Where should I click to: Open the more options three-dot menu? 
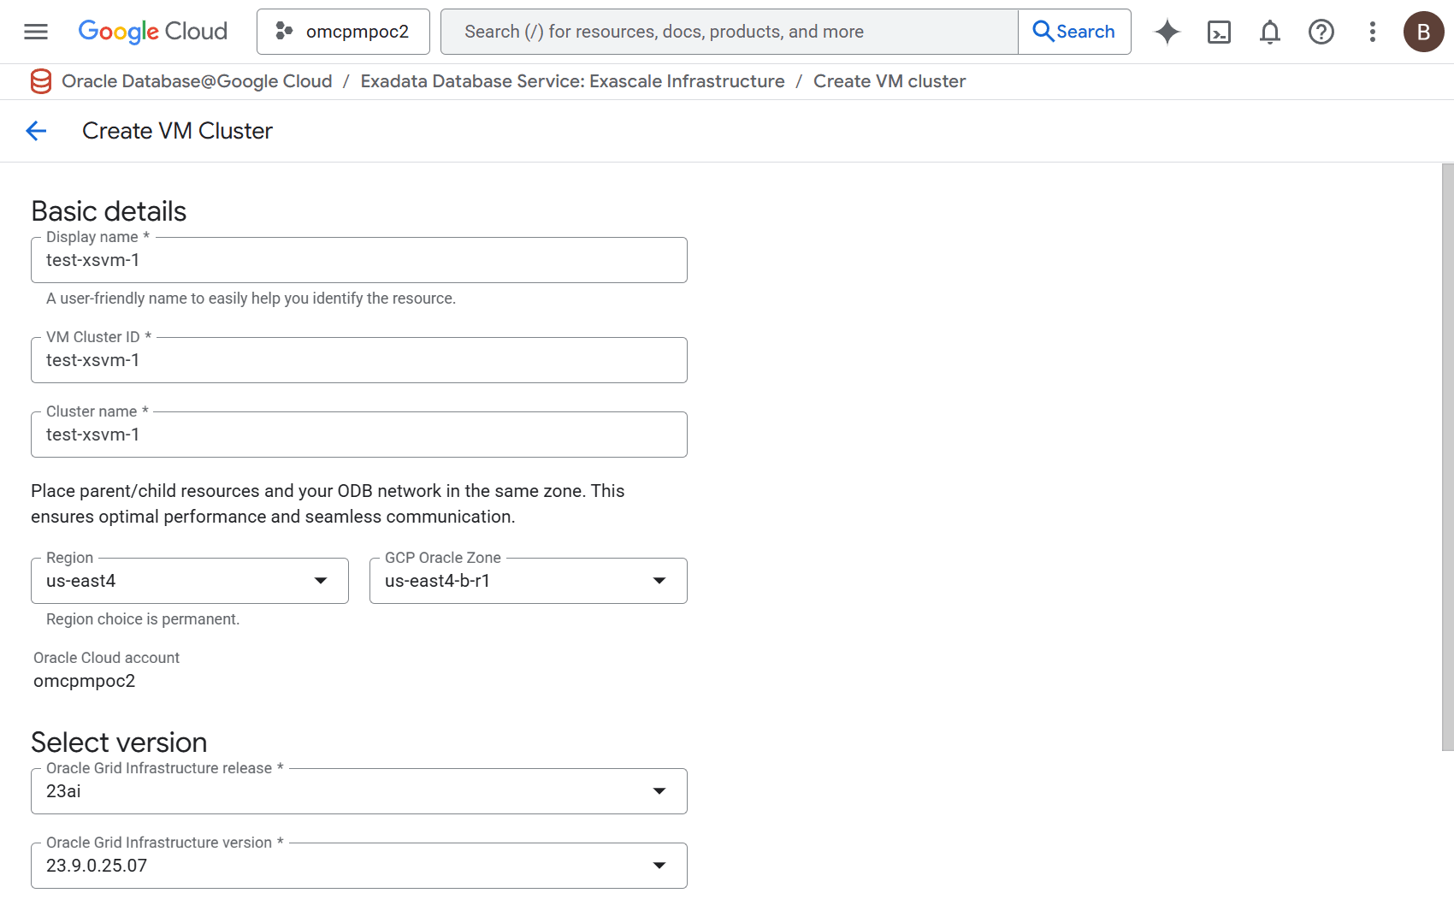coord(1371,32)
